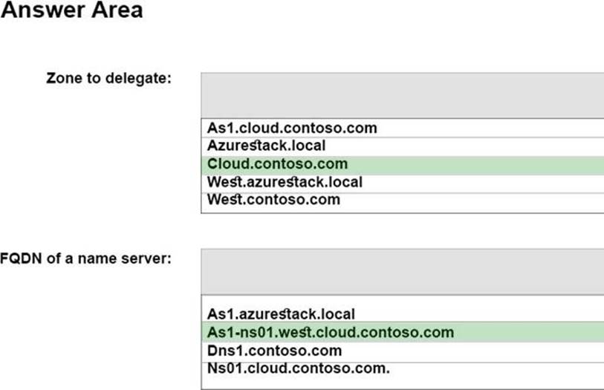Viewport: 604px width, 390px height.
Task: Choose Azurestack.local as zone
Action: [266, 146]
